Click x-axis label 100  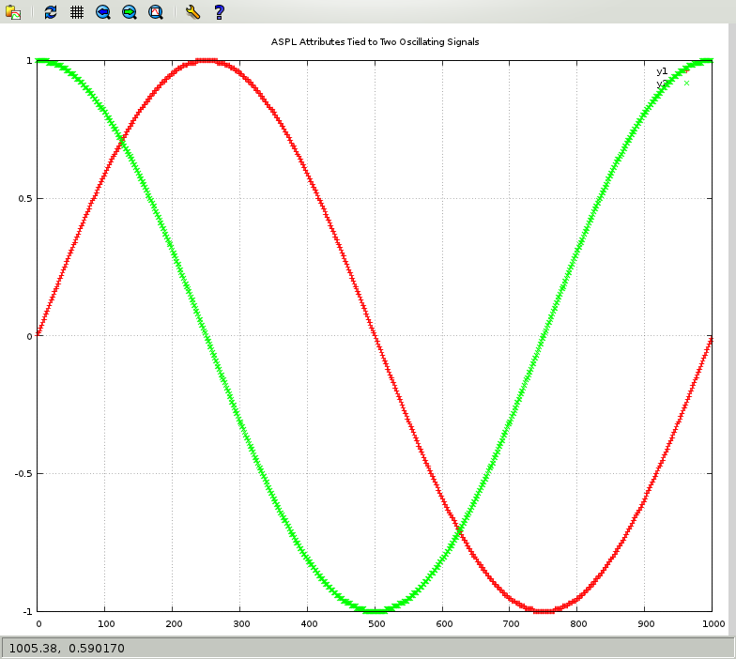106,623
